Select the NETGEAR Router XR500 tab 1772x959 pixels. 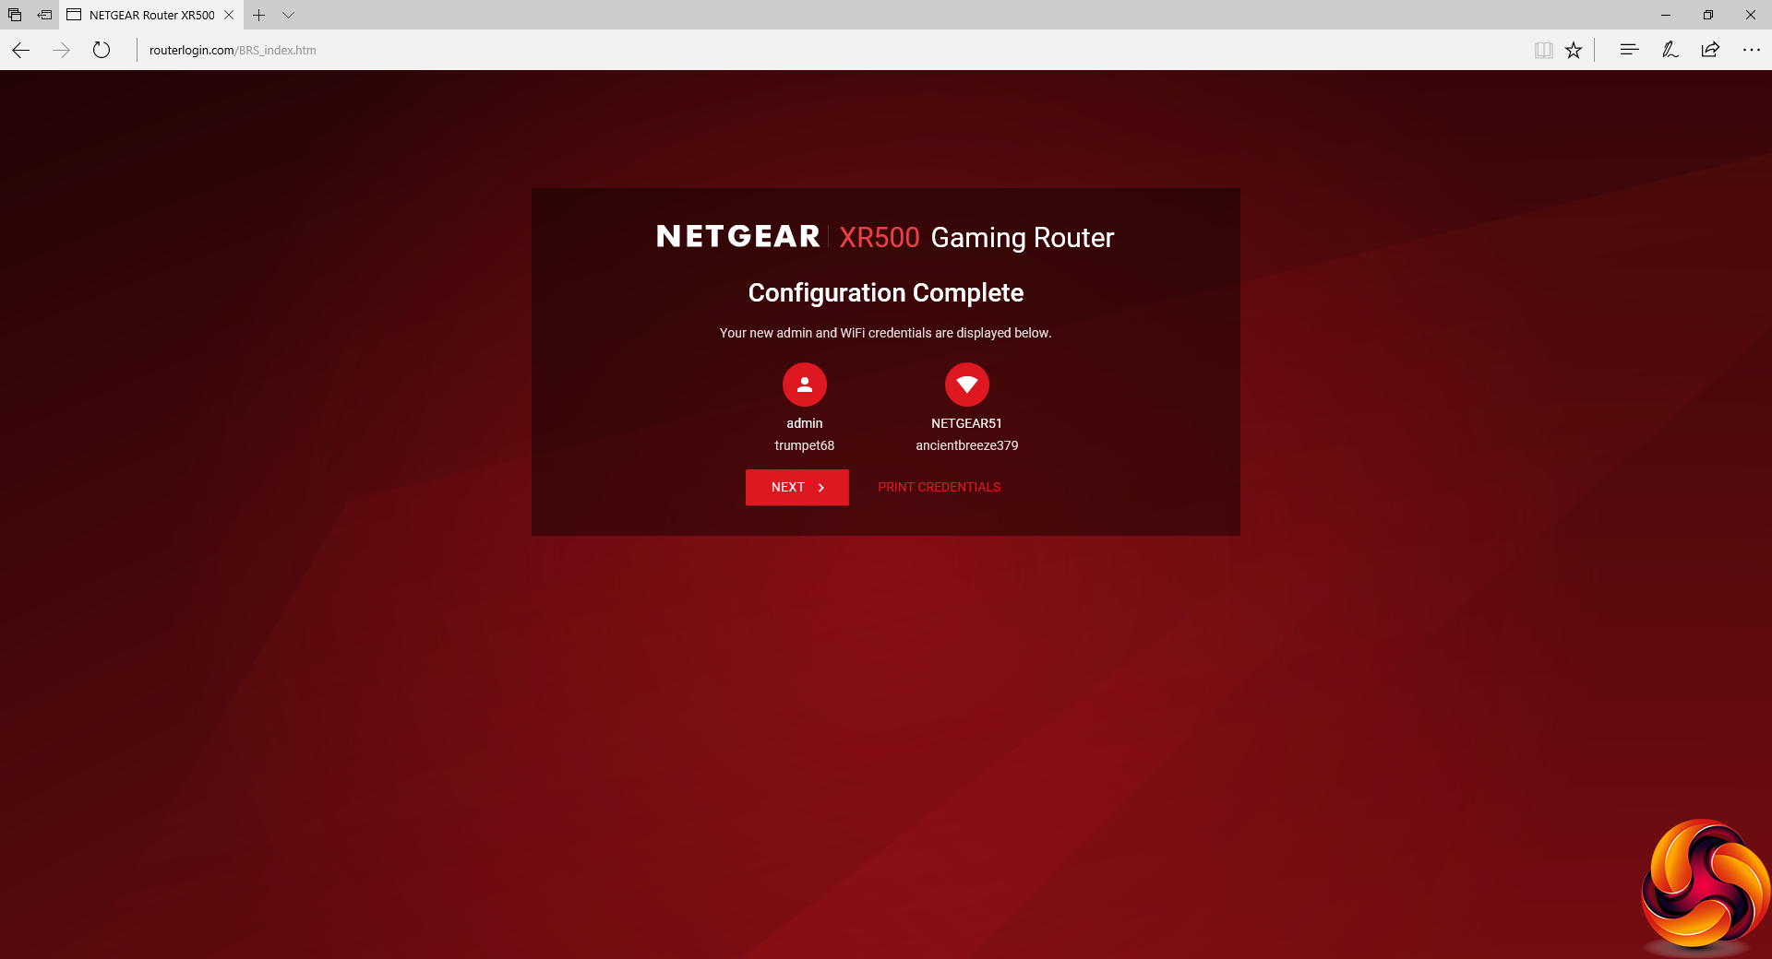(151, 15)
